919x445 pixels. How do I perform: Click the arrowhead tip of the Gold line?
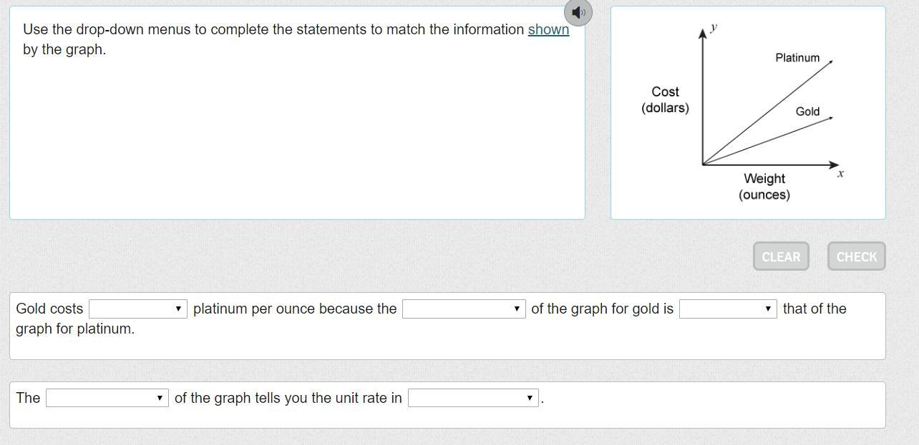click(832, 118)
